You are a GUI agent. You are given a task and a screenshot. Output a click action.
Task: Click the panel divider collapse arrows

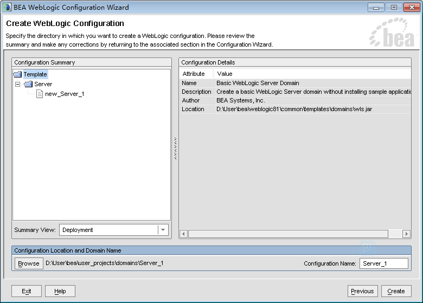[175, 147]
